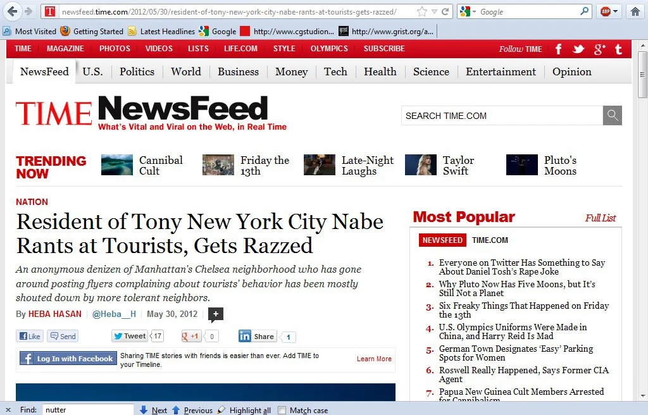
Task: Click the magnifier in the Google search box
Action: click(584, 11)
